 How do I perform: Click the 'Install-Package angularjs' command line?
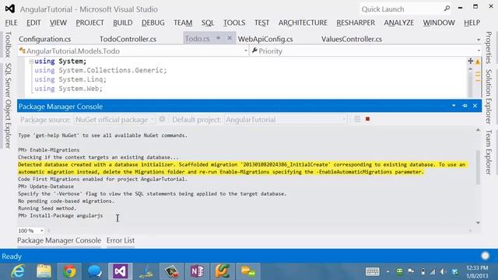[61, 215]
